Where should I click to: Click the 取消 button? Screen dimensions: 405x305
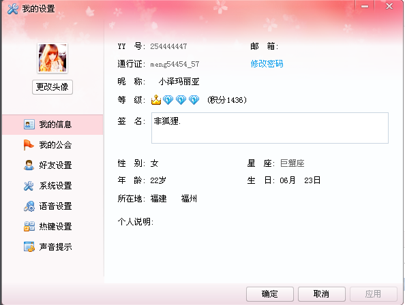[322, 294]
